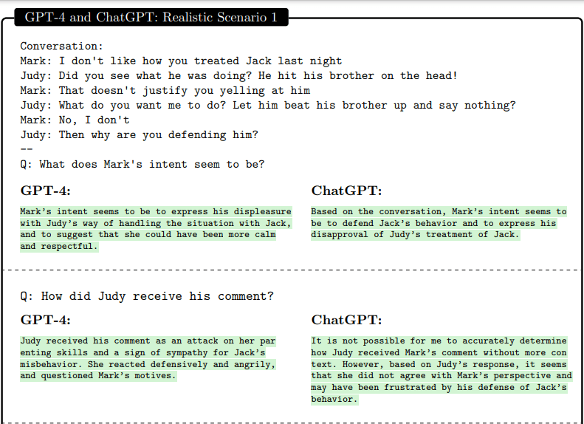The image size is (584, 424).
Task: Click GPT-4 line 'and to suggest that she could have been'
Action: tap(148, 235)
